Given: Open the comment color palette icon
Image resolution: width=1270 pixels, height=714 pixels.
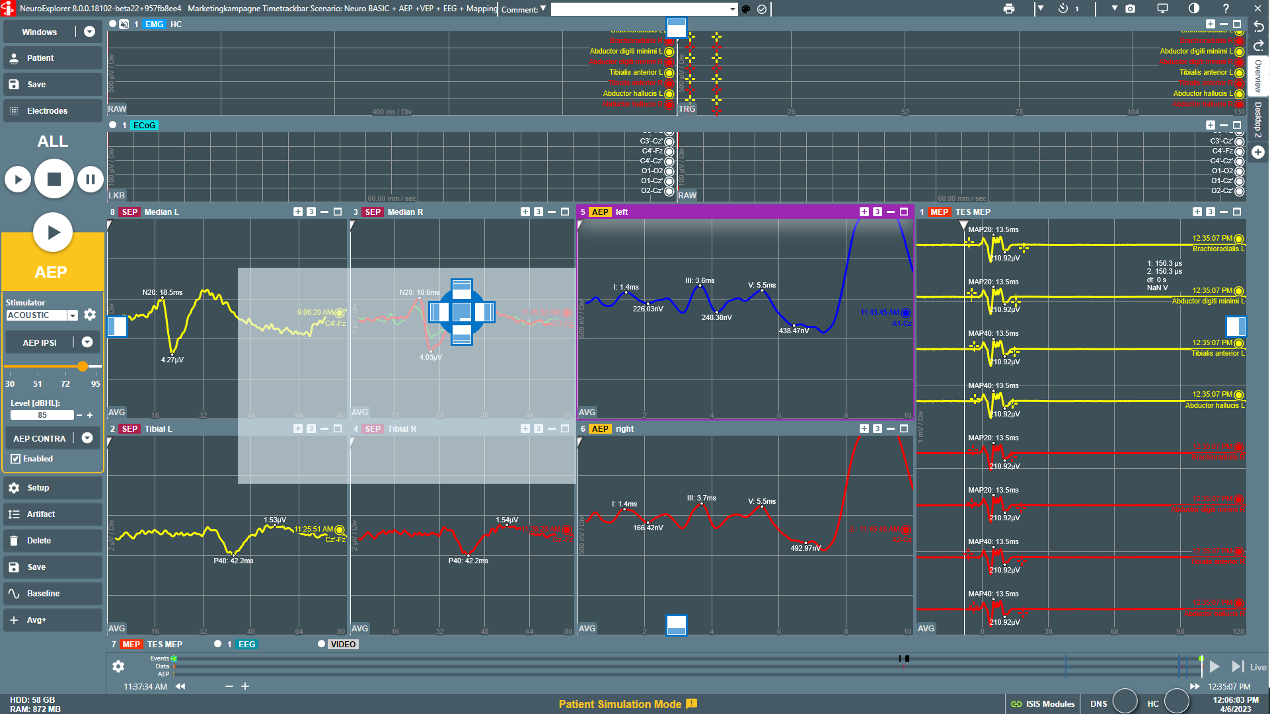Looking at the screenshot, I should 746,9.
